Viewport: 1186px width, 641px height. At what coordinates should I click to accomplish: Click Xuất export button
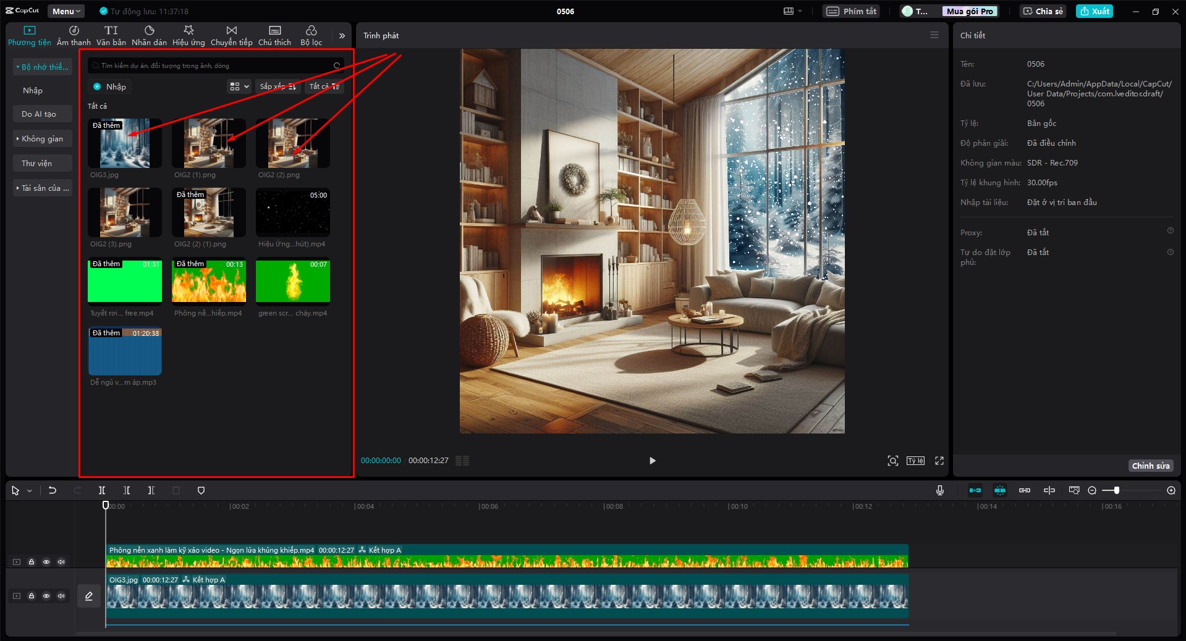(1094, 11)
